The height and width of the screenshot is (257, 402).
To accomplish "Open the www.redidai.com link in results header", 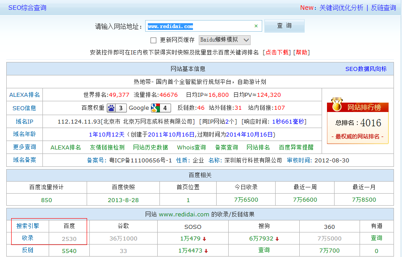I will tap(184, 215).
